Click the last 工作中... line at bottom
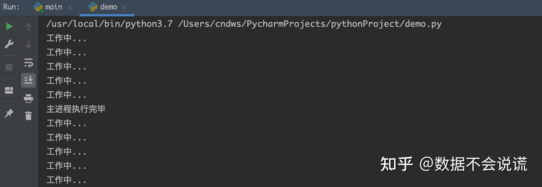542x187 pixels. coord(66,180)
